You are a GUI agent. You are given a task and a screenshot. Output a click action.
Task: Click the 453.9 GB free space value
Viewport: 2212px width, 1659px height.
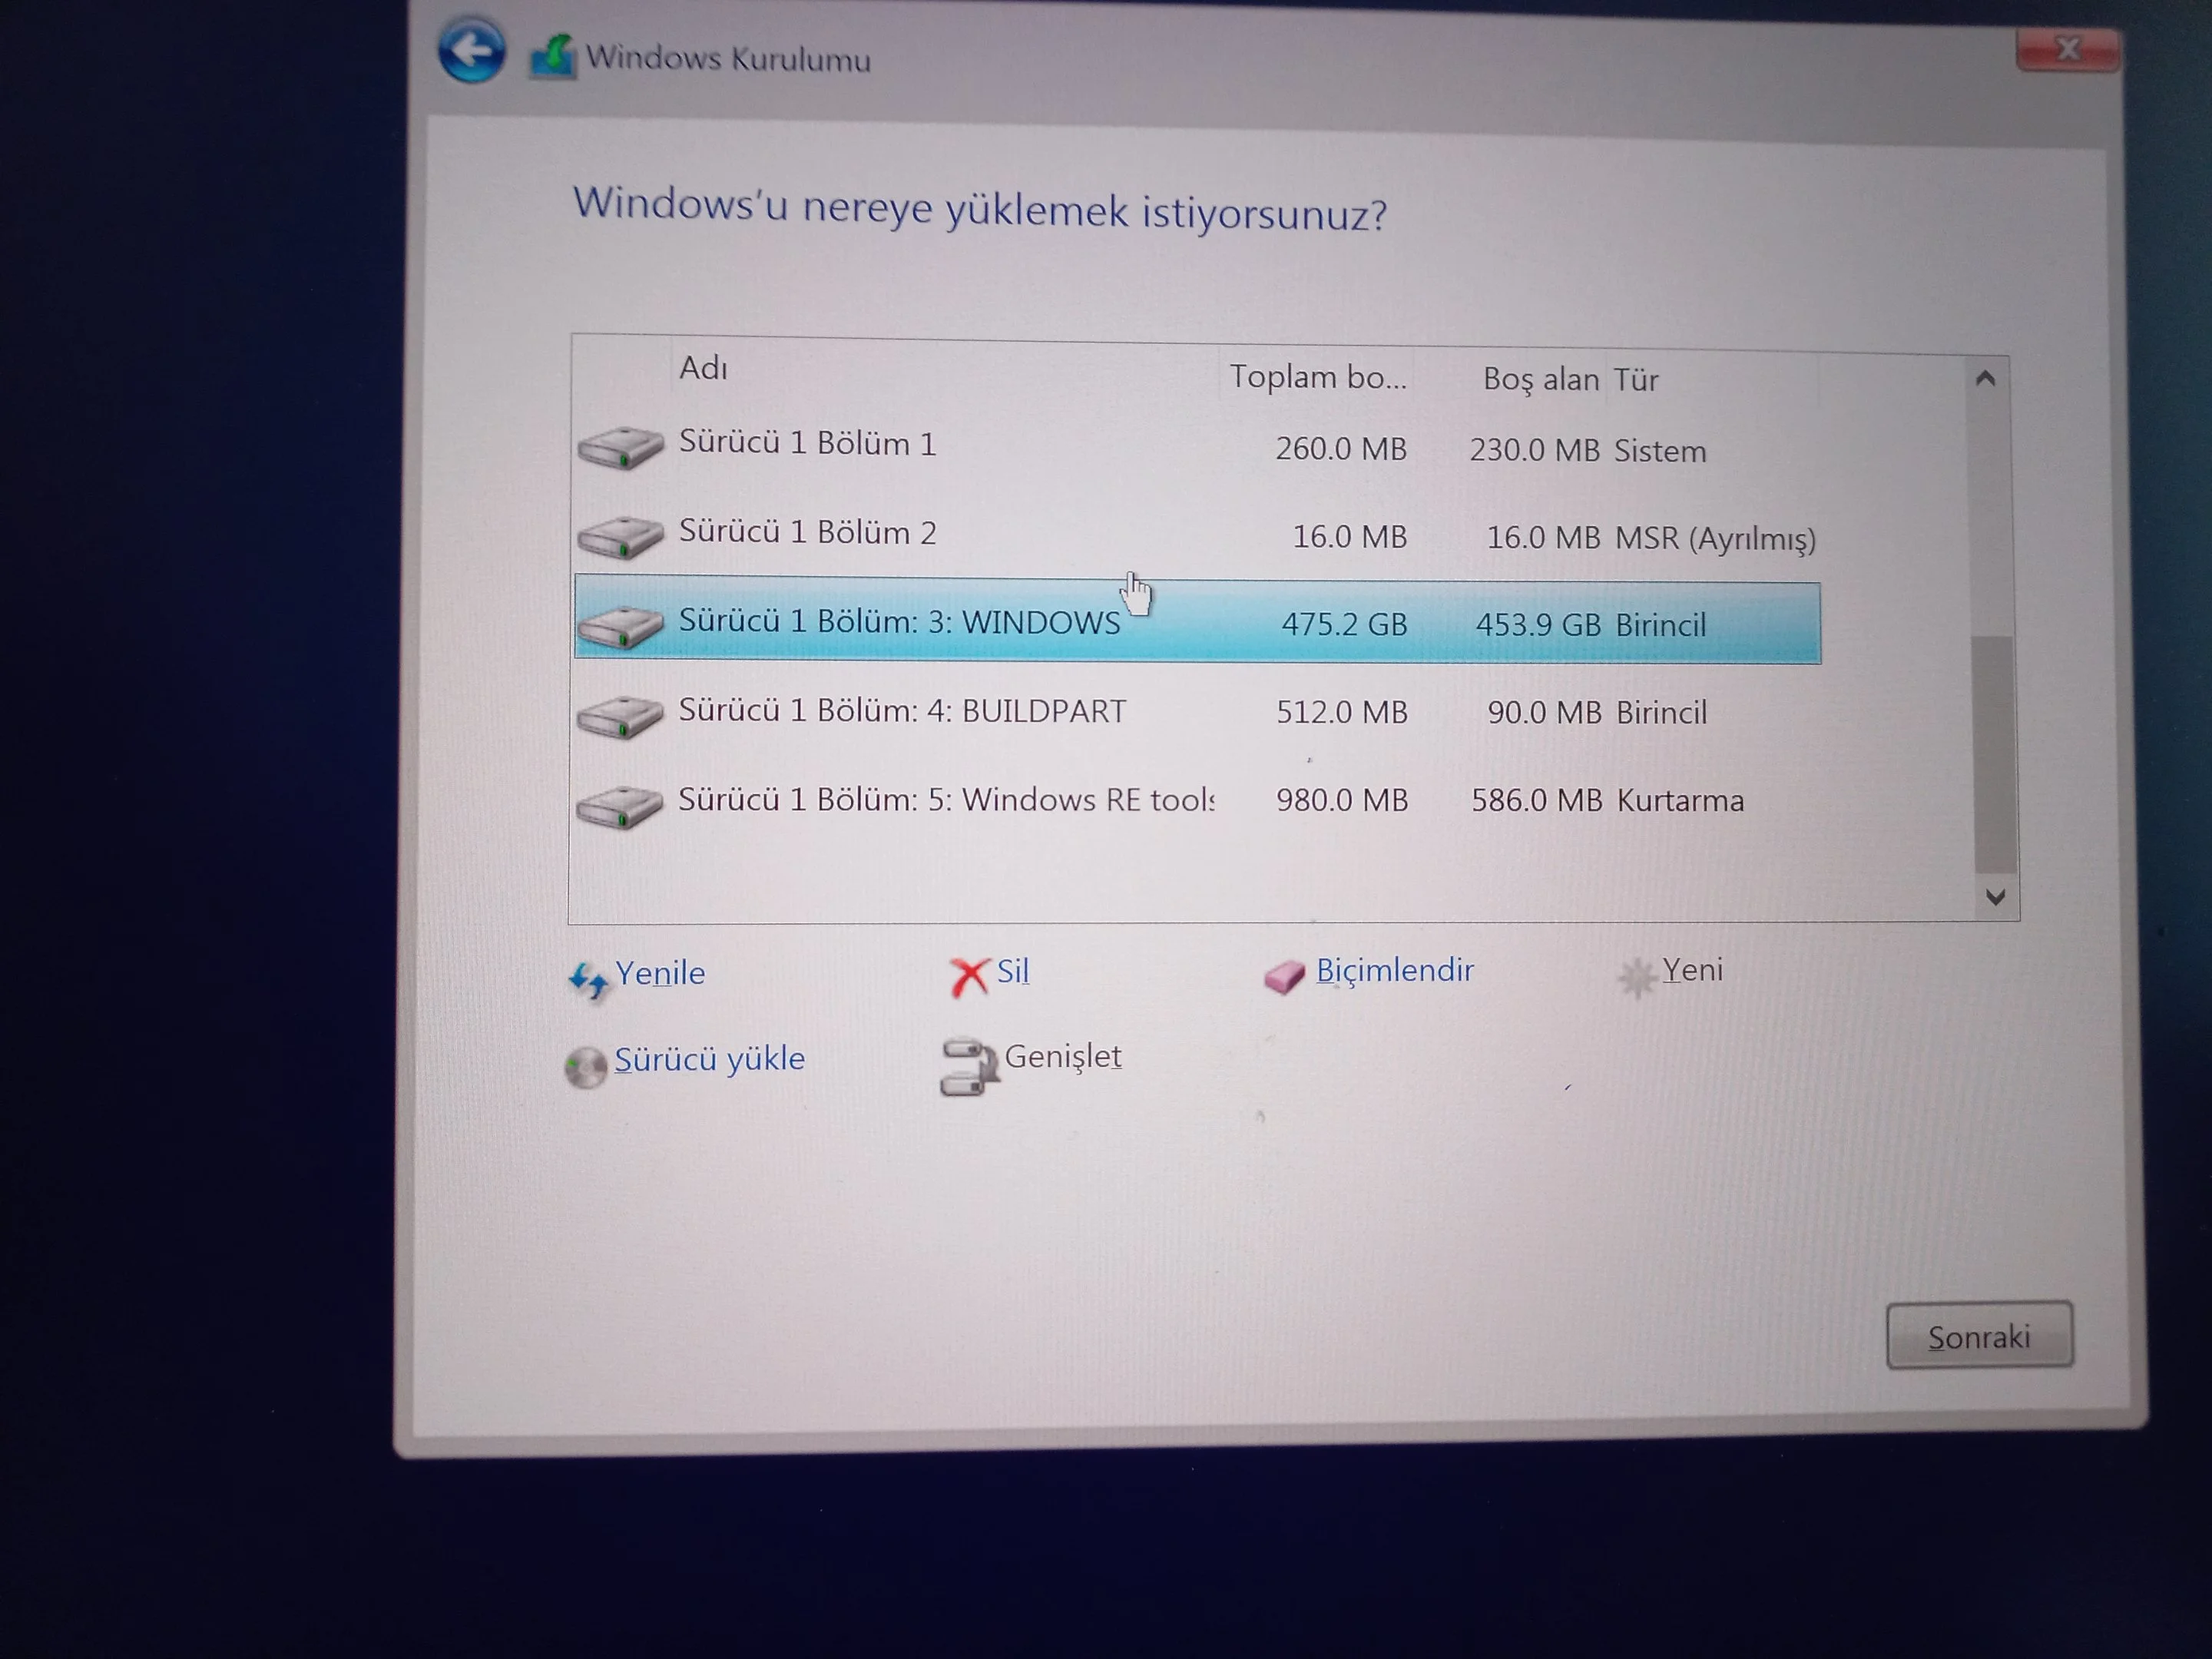point(1538,626)
